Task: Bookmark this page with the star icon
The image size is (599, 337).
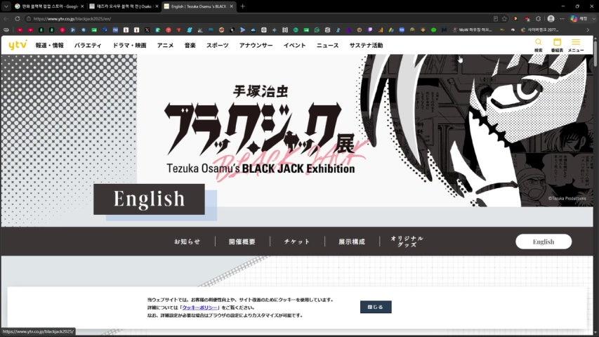Action: click(x=505, y=18)
